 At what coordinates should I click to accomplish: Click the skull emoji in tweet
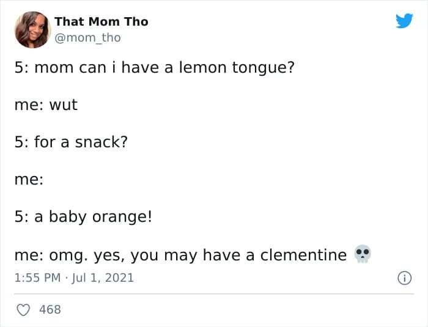pos(362,254)
